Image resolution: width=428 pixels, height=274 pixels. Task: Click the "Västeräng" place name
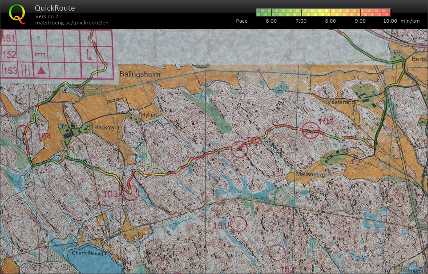pyautogui.click(x=341, y=103)
